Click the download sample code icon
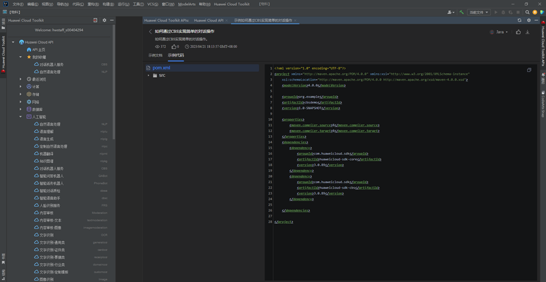This screenshot has height=282, width=546. (528, 32)
